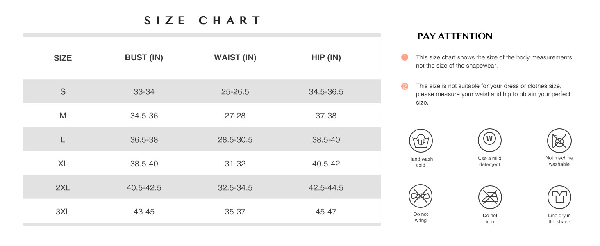Click the hand wash cold icon
Screen dimensions: 600x246
pos(420,141)
